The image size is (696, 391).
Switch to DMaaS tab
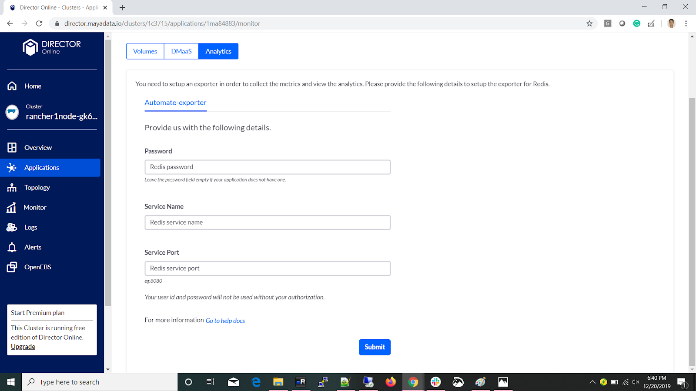tap(181, 51)
